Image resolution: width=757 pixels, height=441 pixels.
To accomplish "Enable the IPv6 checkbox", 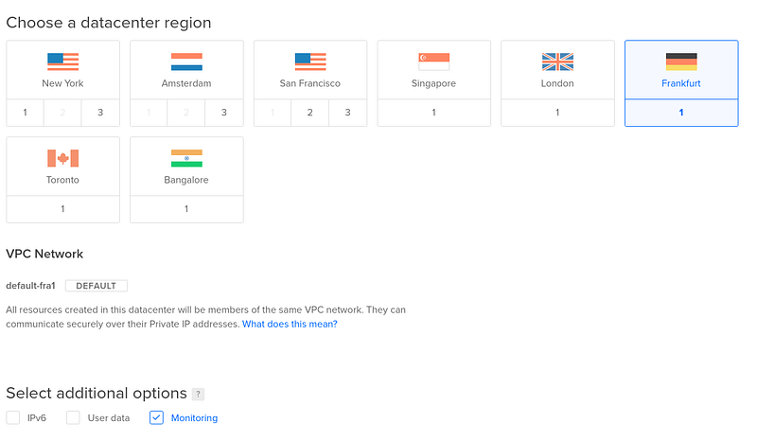I will click(13, 418).
